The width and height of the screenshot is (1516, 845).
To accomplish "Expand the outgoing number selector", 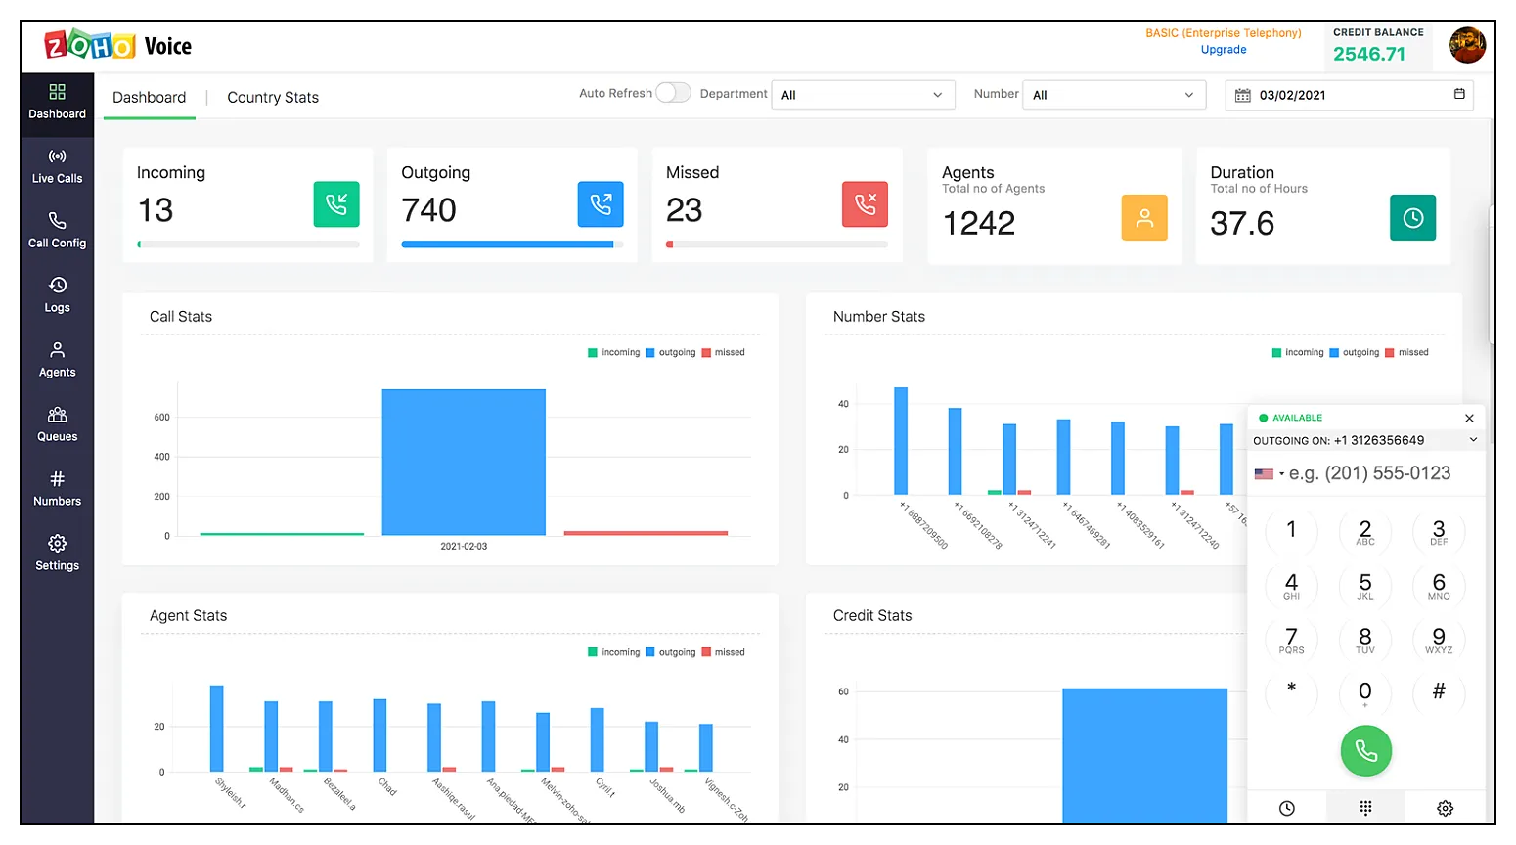I will [x=1474, y=440].
